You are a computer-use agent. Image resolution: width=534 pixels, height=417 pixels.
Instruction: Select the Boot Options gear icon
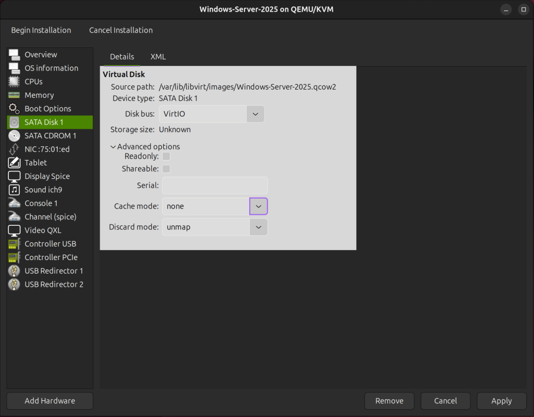pyautogui.click(x=14, y=108)
